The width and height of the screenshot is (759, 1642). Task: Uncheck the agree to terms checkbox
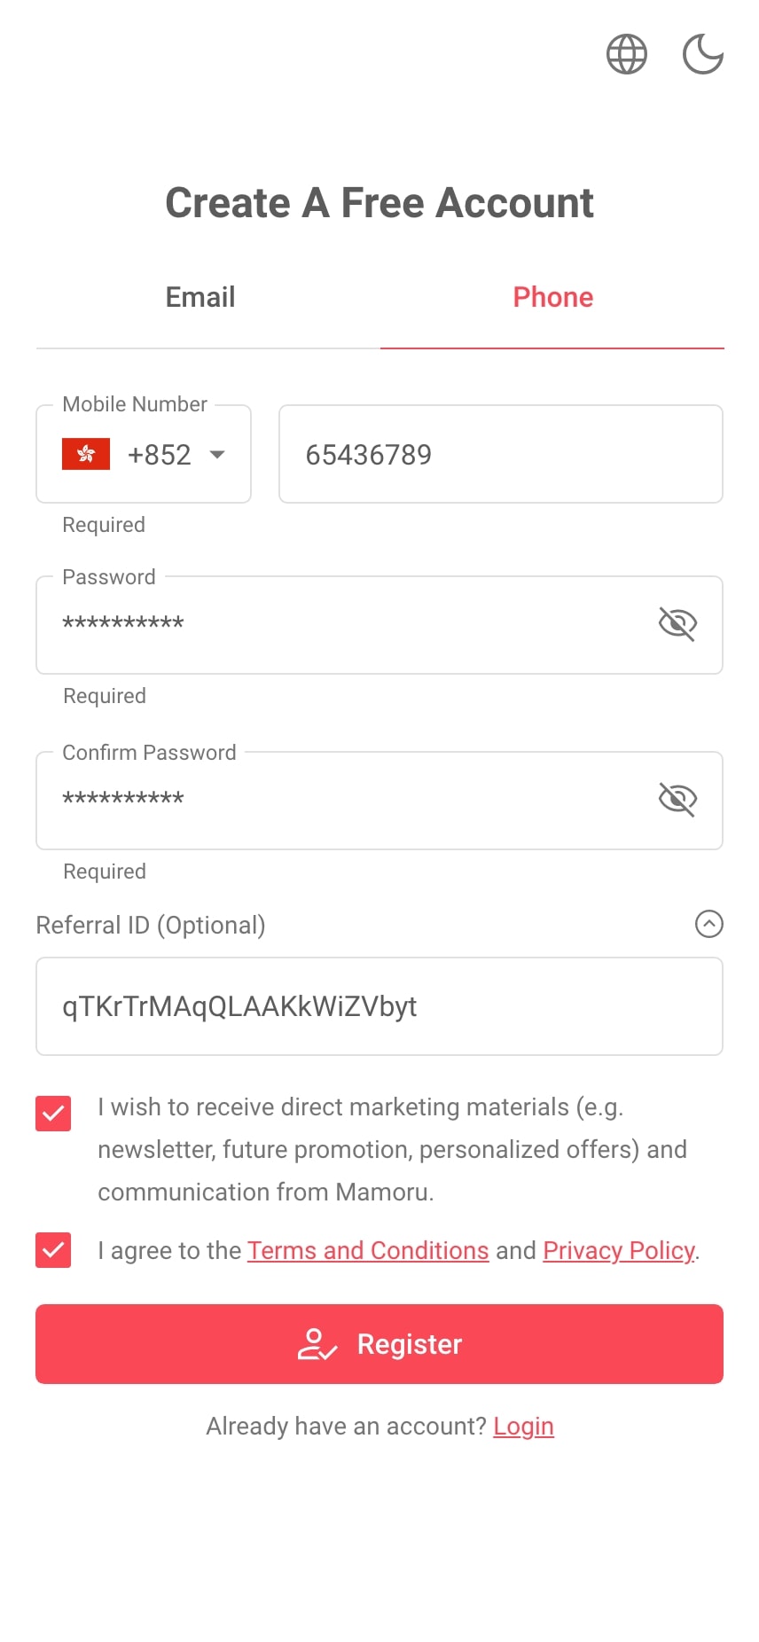point(53,1250)
